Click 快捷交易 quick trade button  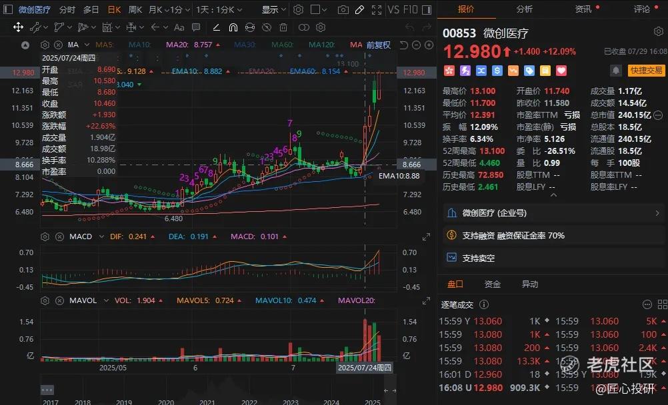point(646,71)
